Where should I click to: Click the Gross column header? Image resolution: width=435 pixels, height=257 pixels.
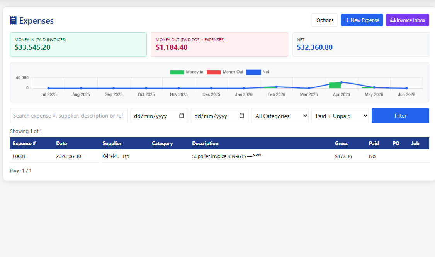pos(341,144)
